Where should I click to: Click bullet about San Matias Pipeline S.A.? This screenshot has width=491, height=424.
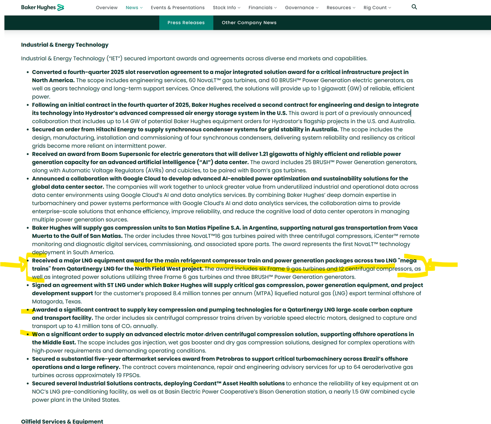(225, 240)
